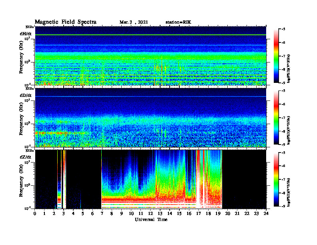Click hour tick label "12" on time axis

click(x=150, y=214)
